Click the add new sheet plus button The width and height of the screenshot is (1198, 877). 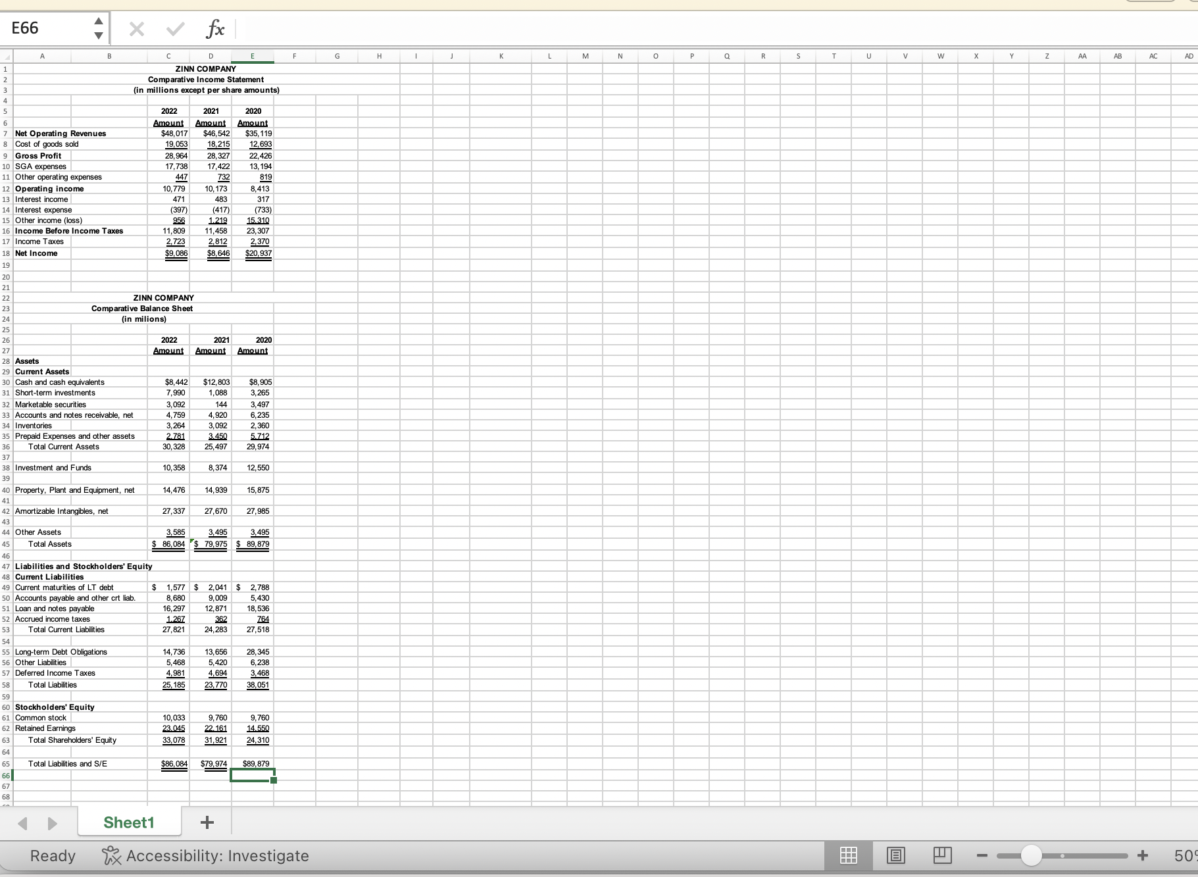pos(207,822)
